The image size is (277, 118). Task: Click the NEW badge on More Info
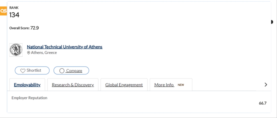(x=181, y=85)
